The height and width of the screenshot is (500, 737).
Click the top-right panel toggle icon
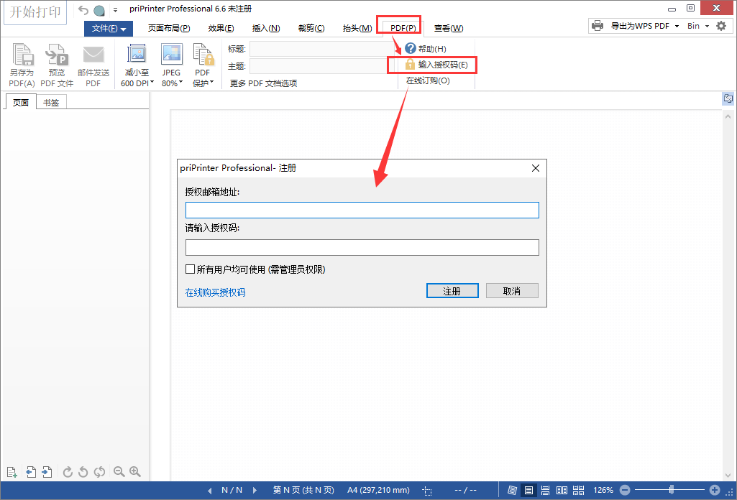pyautogui.click(x=728, y=98)
